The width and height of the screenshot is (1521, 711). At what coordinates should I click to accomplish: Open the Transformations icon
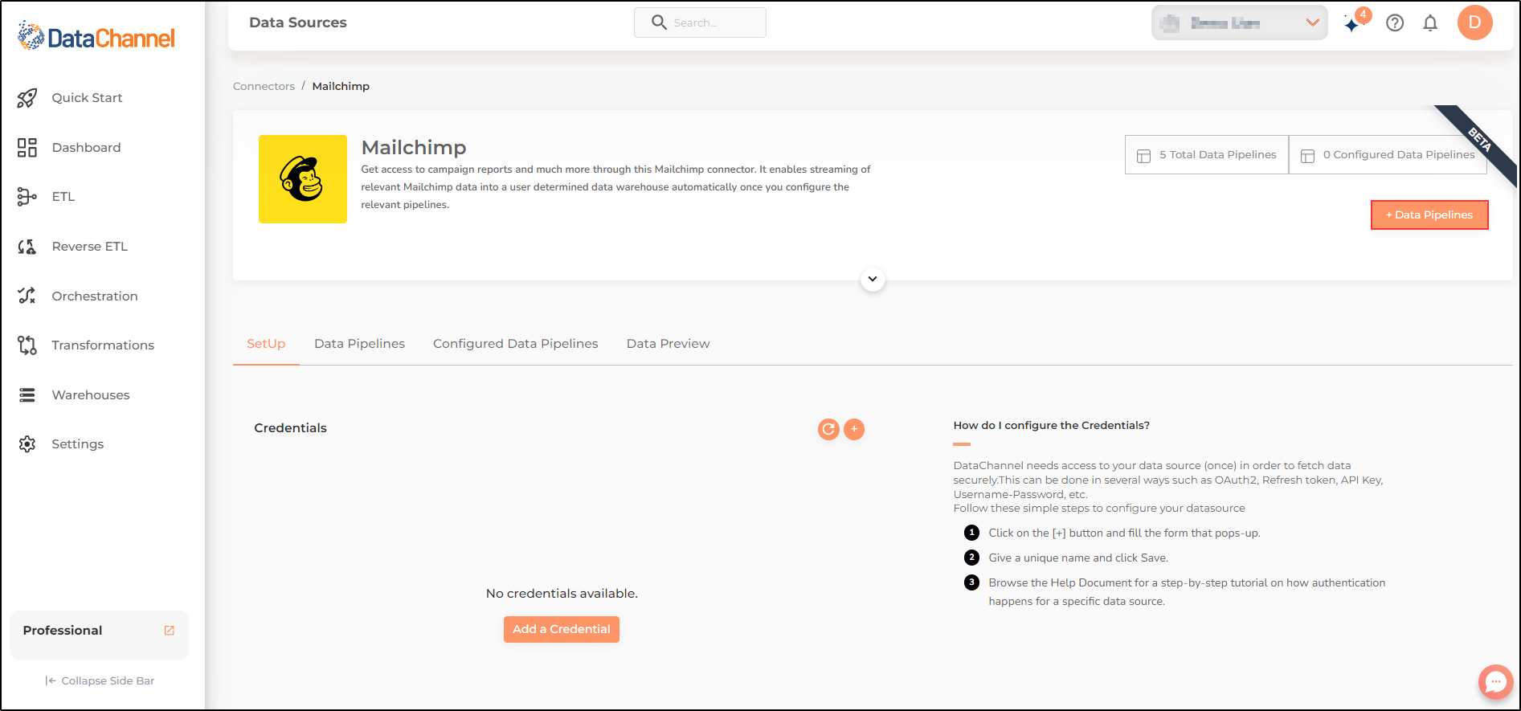[27, 345]
